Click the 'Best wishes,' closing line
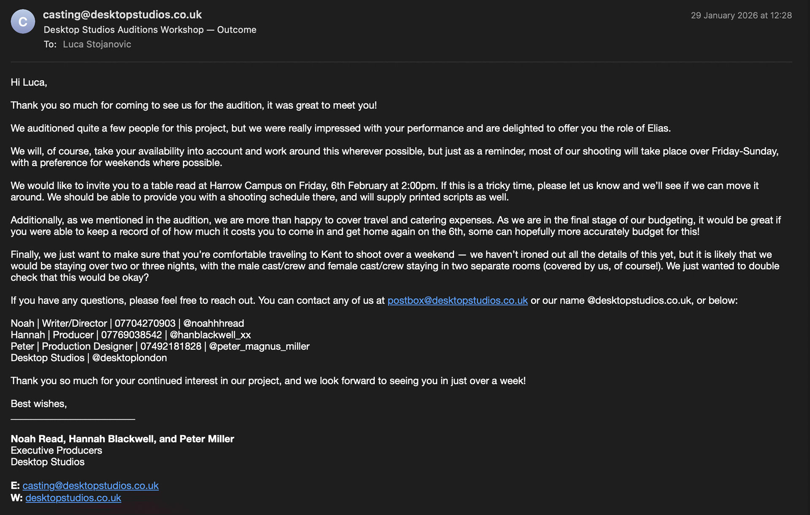Image resolution: width=810 pixels, height=515 pixels. [39, 404]
